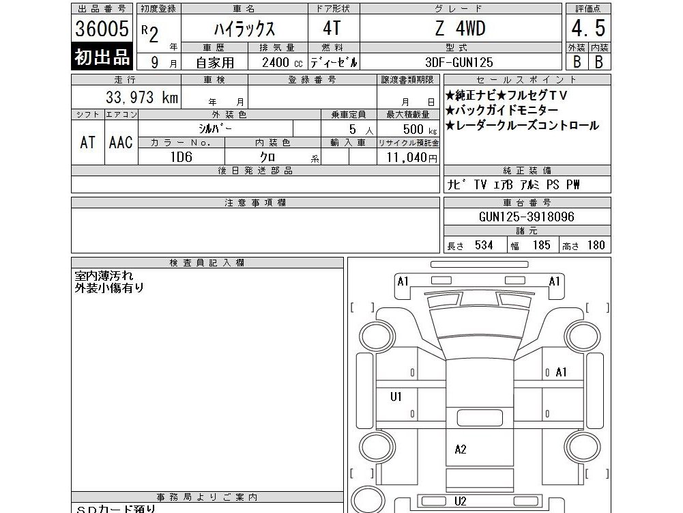Click displacement value 2400 cc
Viewport: 683px width, 513px height.
click(x=282, y=62)
